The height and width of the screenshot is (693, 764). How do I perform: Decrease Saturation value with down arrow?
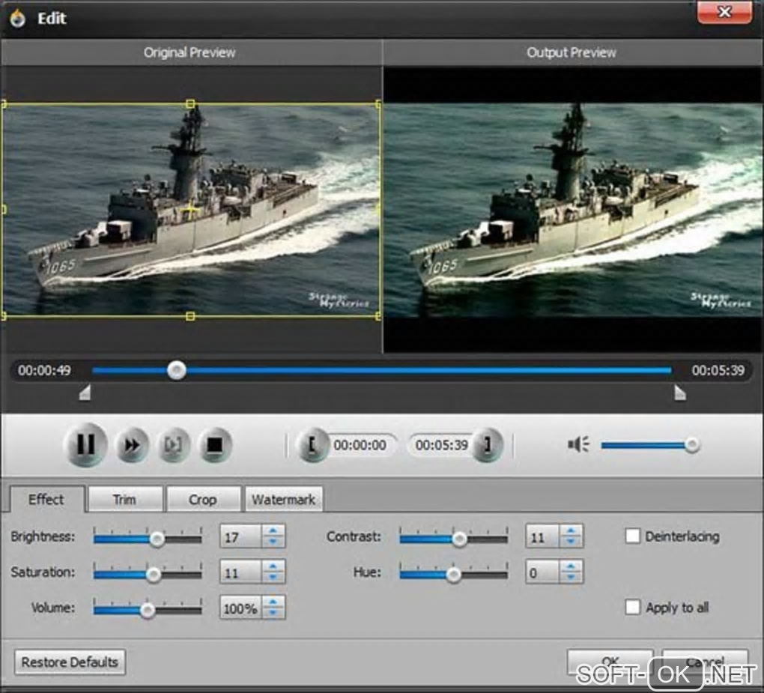(x=273, y=578)
